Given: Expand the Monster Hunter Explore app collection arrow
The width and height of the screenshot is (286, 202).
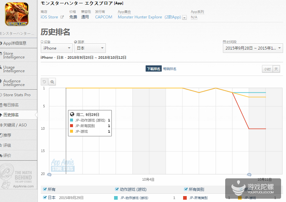Looking at the screenshot, I should point(184,17).
